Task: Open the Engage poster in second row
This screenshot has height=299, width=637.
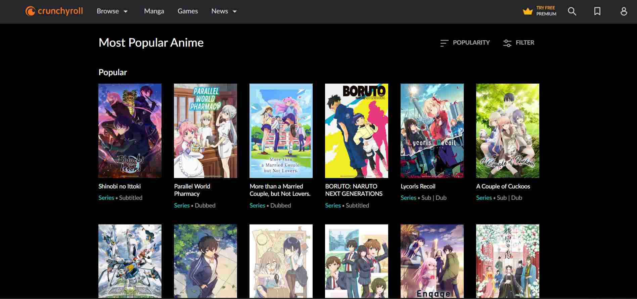Action: 432,261
